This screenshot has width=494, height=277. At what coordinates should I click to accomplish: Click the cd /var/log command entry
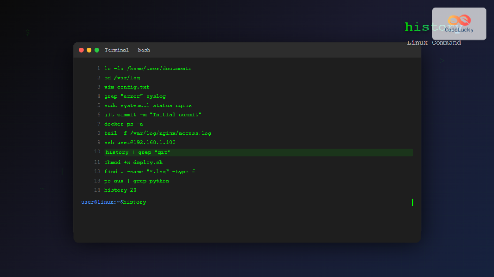(122, 77)
